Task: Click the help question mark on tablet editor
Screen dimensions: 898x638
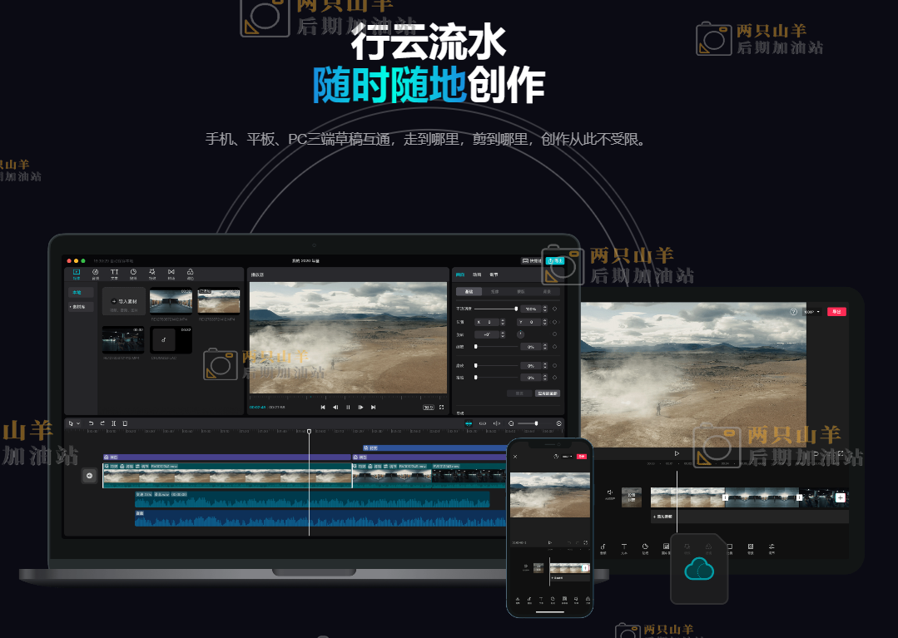Action: click(x=793, y=312)
